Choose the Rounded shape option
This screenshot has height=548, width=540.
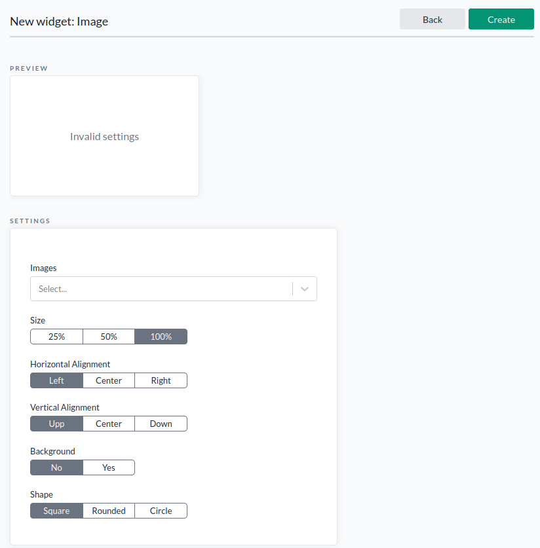pos(108,510)
